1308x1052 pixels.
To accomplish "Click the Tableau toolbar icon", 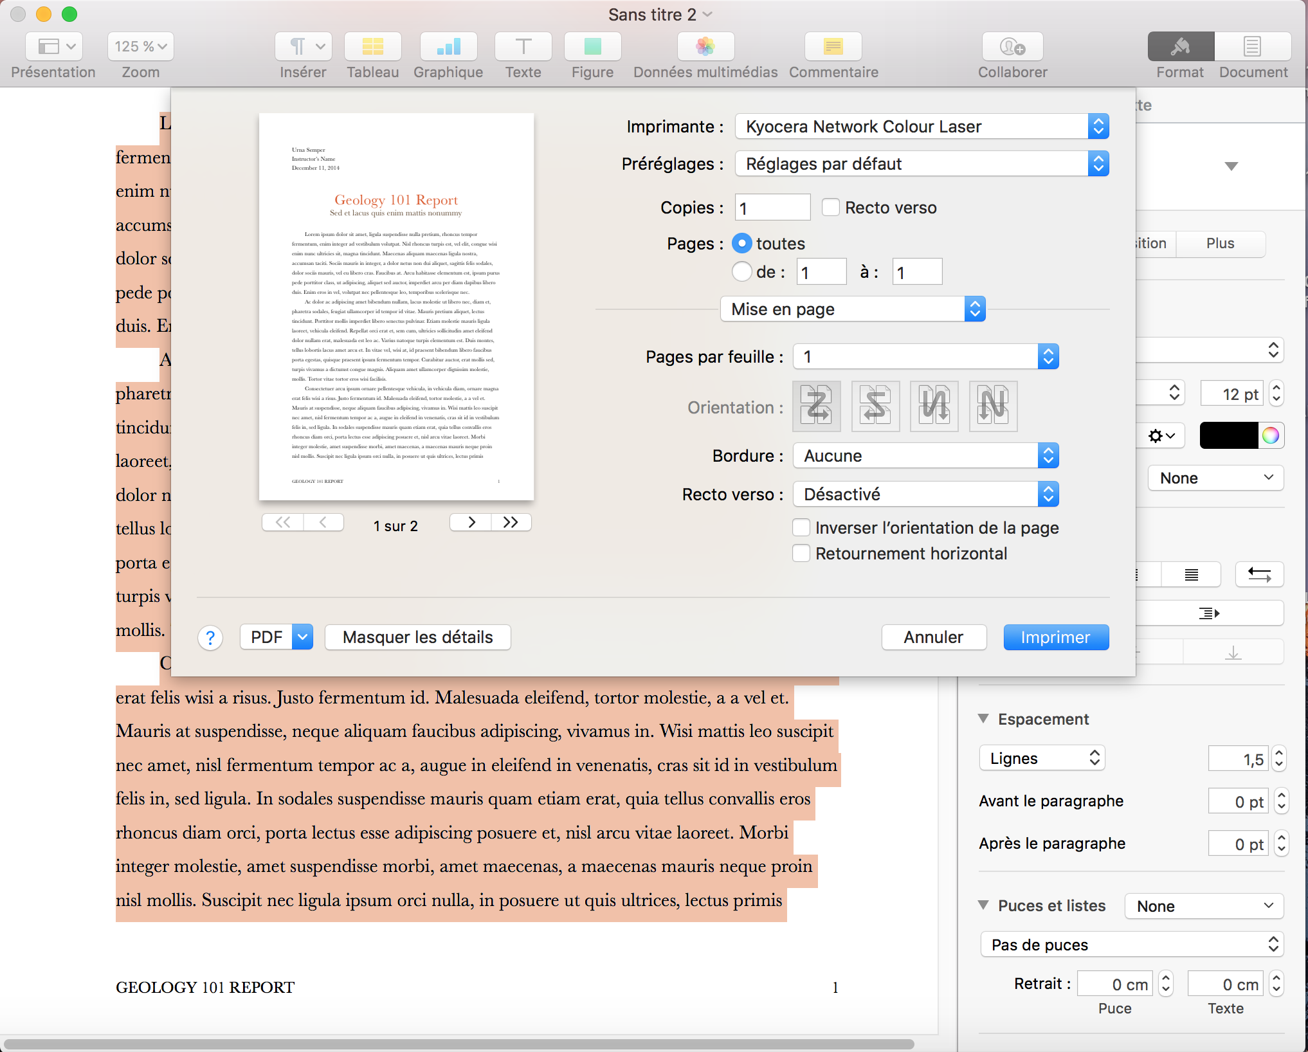I will pos(373,46).
